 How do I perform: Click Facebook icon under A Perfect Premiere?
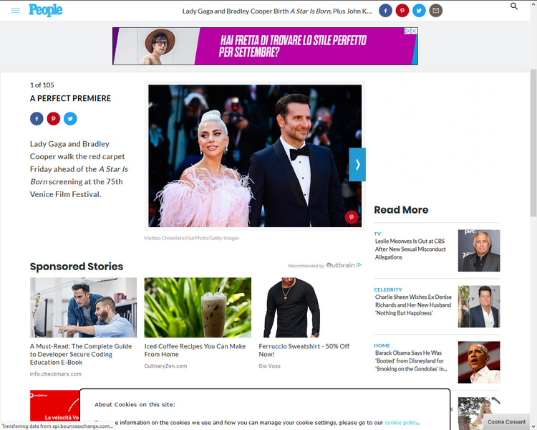pos(37,119)
